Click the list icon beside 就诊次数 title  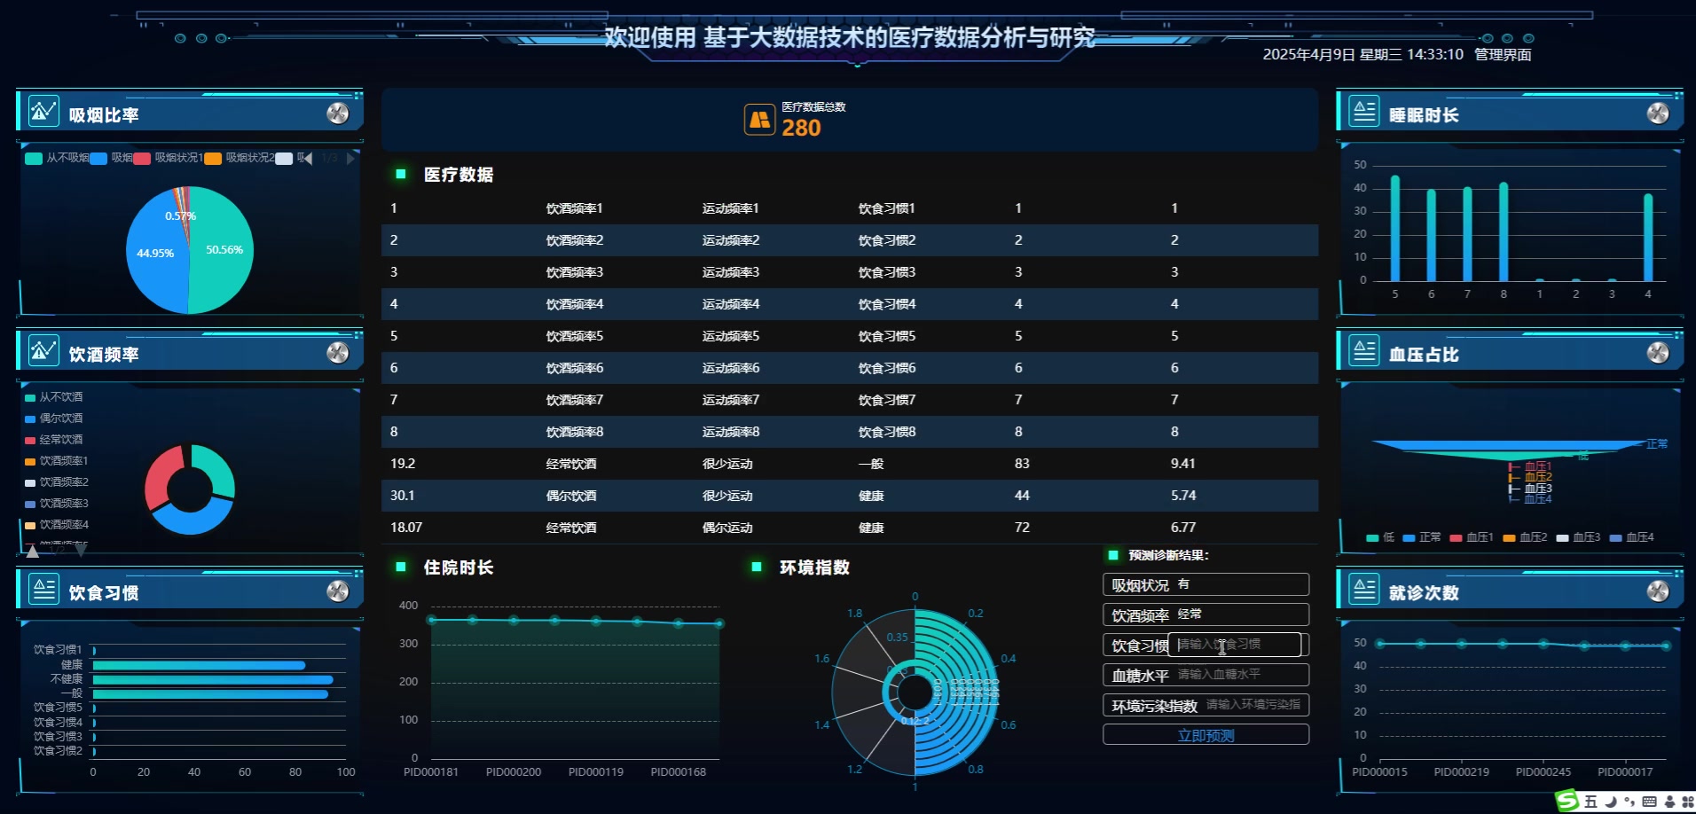click(x=1364, y=590)
